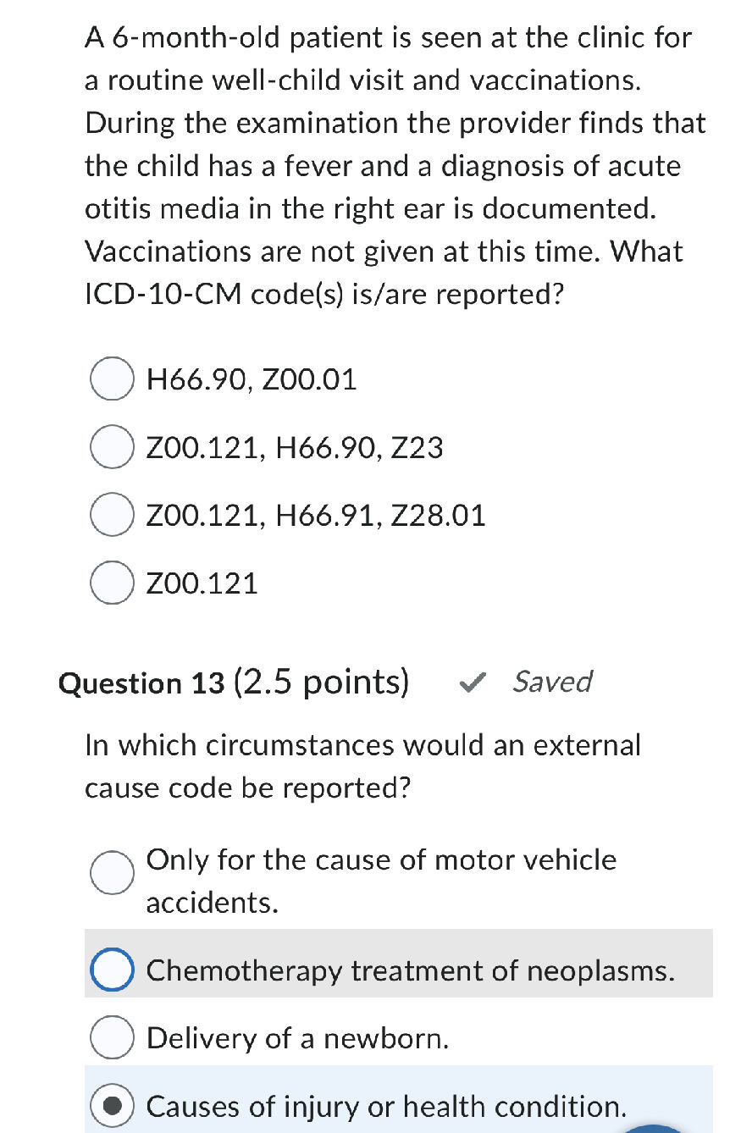The width and height of the screenshot is (752, 1133).
Task: Click the external cause code question text
Action: click(362, 766)
